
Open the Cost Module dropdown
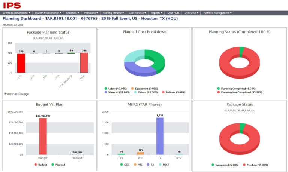coord(136,13)
